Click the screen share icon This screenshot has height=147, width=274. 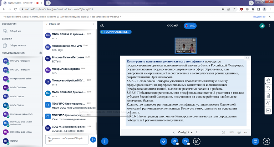click(197, 141)
